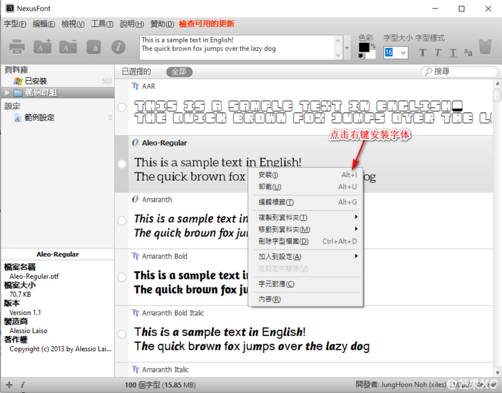The height and width of the screenshot is (393, 502).
Task: Select the AAR font radio button
Action: tap(122, 107)
